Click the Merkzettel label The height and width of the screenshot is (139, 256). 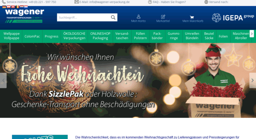point(163,21)
